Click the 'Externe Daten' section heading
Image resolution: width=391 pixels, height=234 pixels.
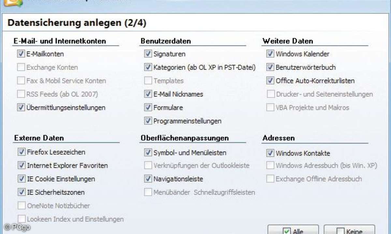click(39, 138)
